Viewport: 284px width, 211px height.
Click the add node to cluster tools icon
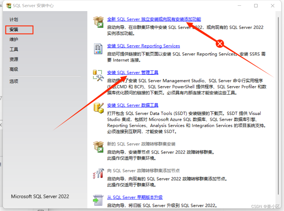[x=98, y=173]
